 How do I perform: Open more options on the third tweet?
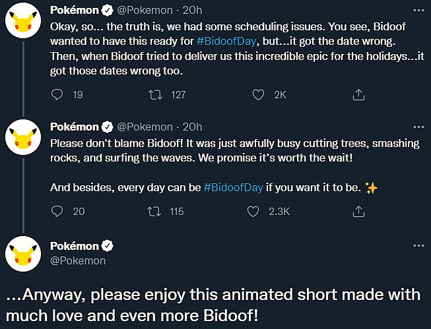tap(418, 245)
